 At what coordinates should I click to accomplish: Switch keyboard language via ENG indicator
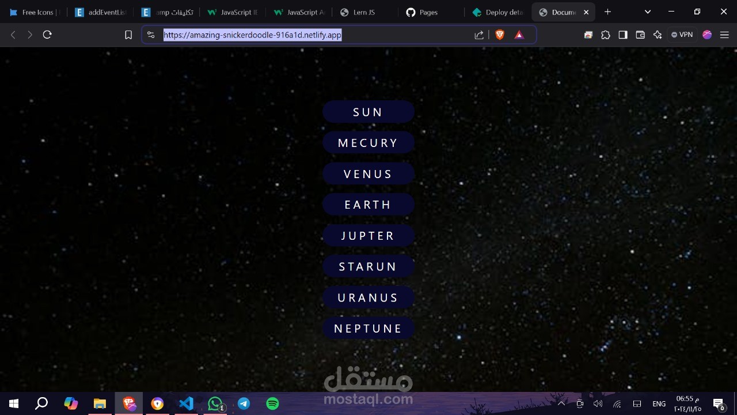point(659,403)
